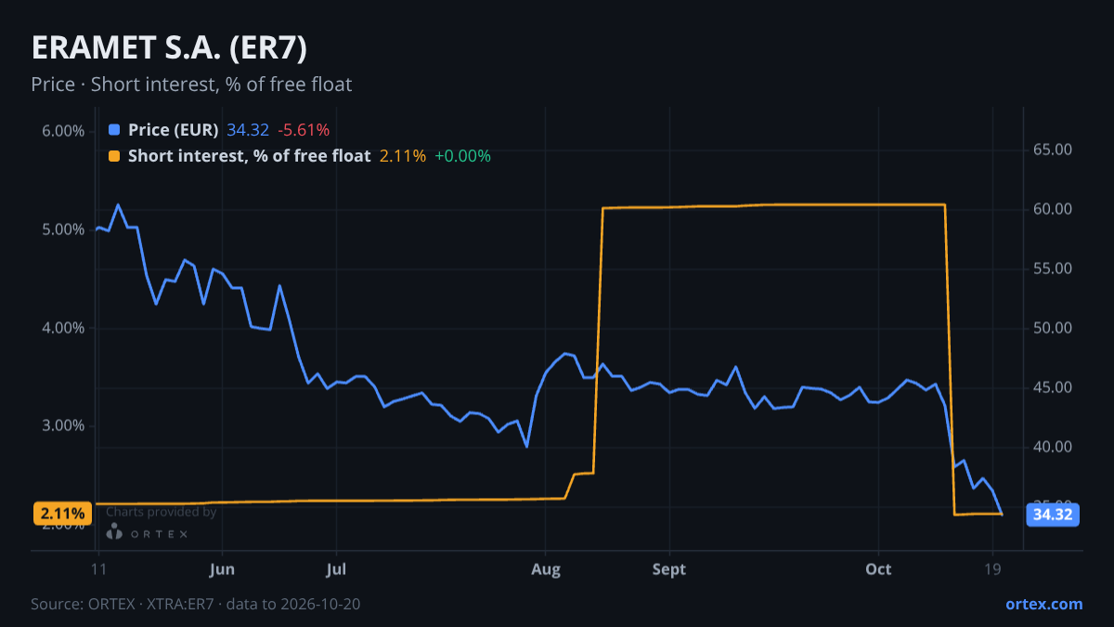The image size is (1114, 627).
Task: Click the subtitle Price · Short interest, % of free float
Action: pyautogui.click(x=191, y=85)
